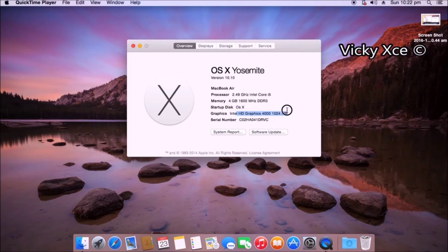
Task: Open the File menu
Action: [66, 2]
